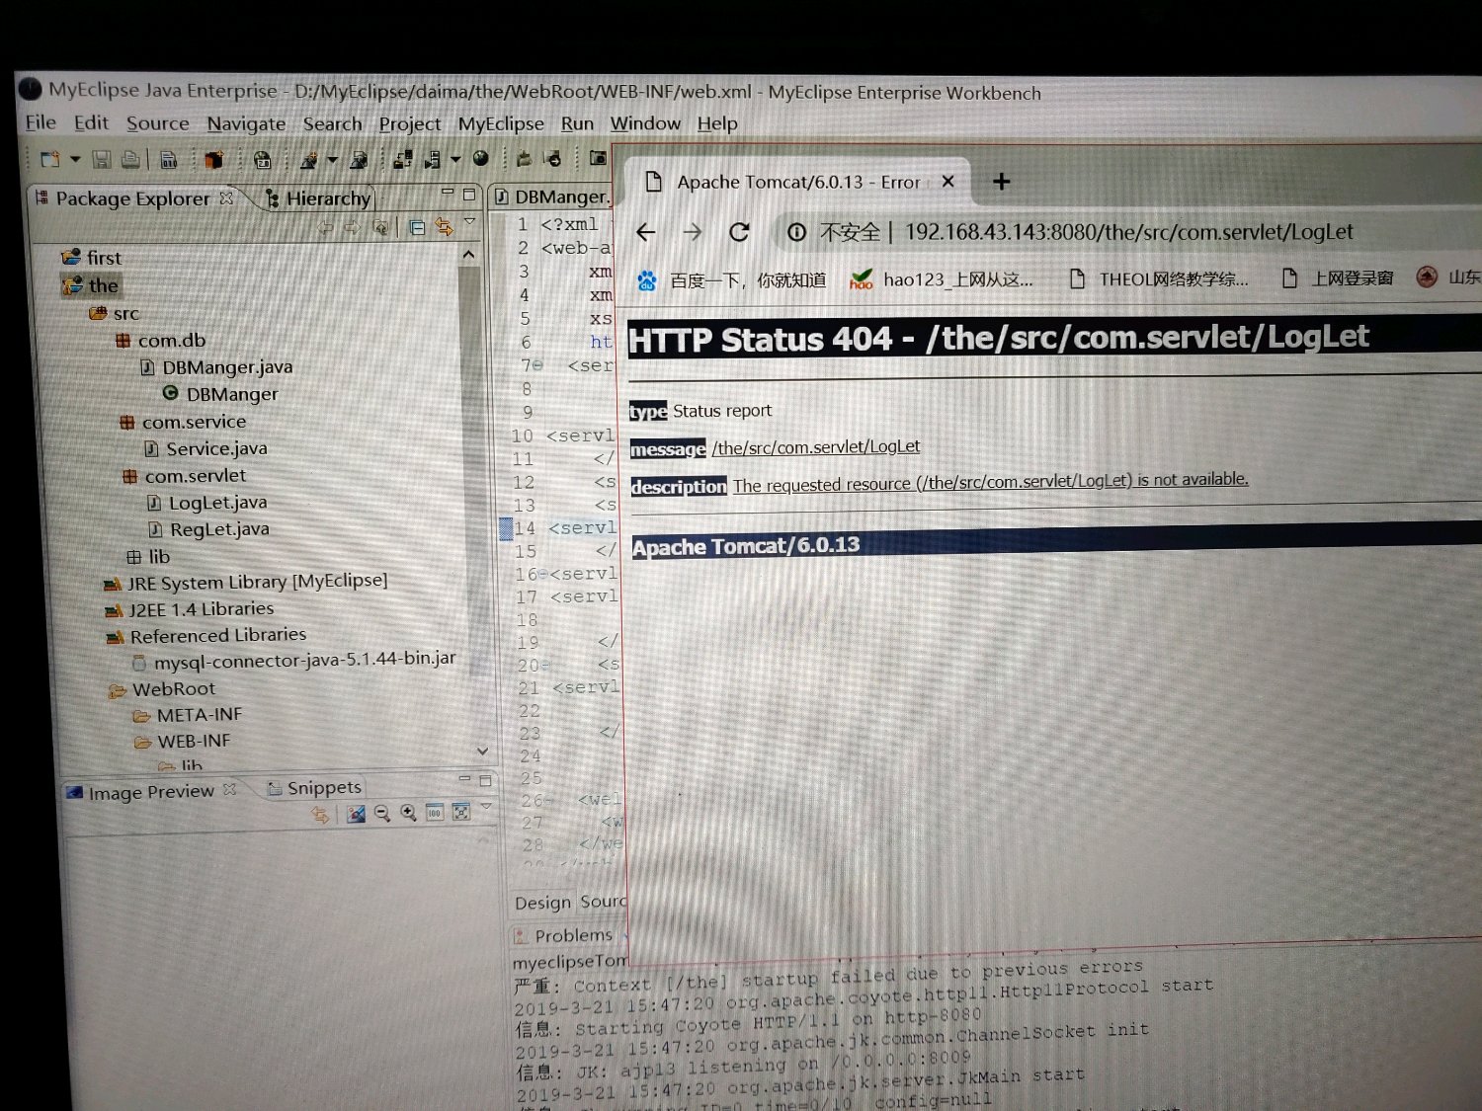The height and width of the screenshot is (1111, 1482).
Task: Click the Package Explorer scrollbar up arrow
Action: (469, 255)
